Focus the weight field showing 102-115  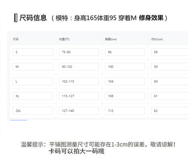pos(79,81)
